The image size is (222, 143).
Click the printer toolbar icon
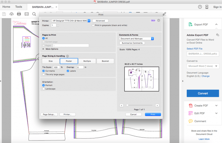pyautogui.click(x=19, y=14)
